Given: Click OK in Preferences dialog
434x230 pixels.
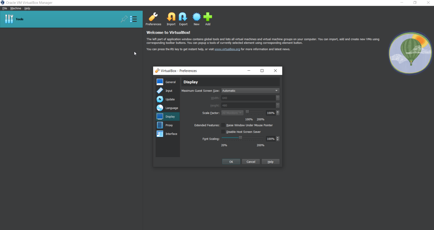Looking at the screenshot, I should [x=231, y=162].
